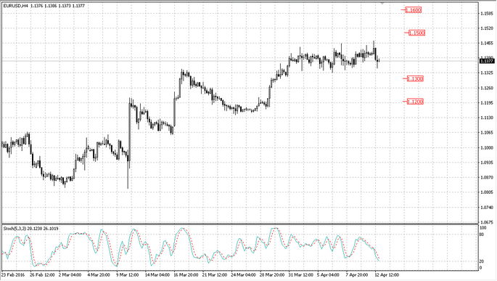The image size is (497, 281).
Task: Select the red 1.1300 price level label
Action: [415, 78]
